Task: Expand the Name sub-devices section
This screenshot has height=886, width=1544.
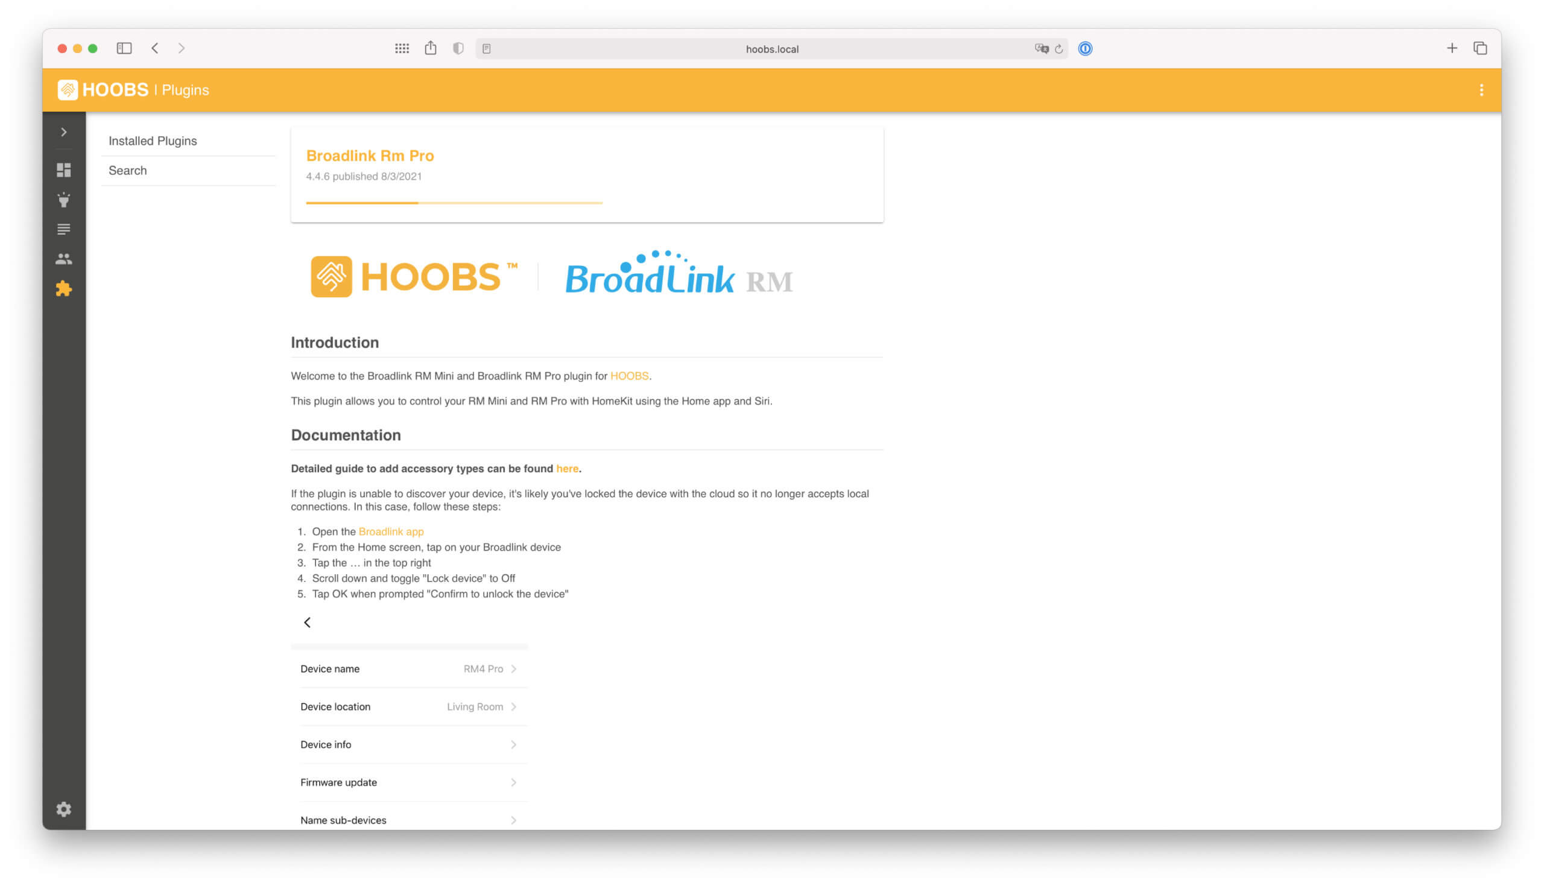Action: (x=512, y=819)
